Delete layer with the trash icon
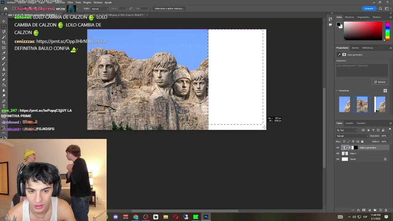The height and width of the screenshot is (221, 393). [386, 210]
